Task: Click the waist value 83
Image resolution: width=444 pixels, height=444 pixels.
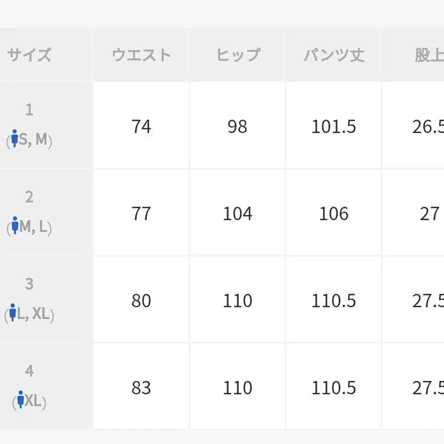Action: click(x=141, y=388)
